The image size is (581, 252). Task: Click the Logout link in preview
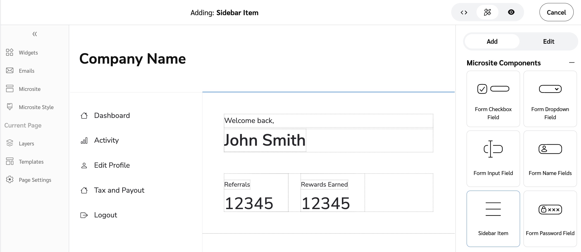pos(105,215)
